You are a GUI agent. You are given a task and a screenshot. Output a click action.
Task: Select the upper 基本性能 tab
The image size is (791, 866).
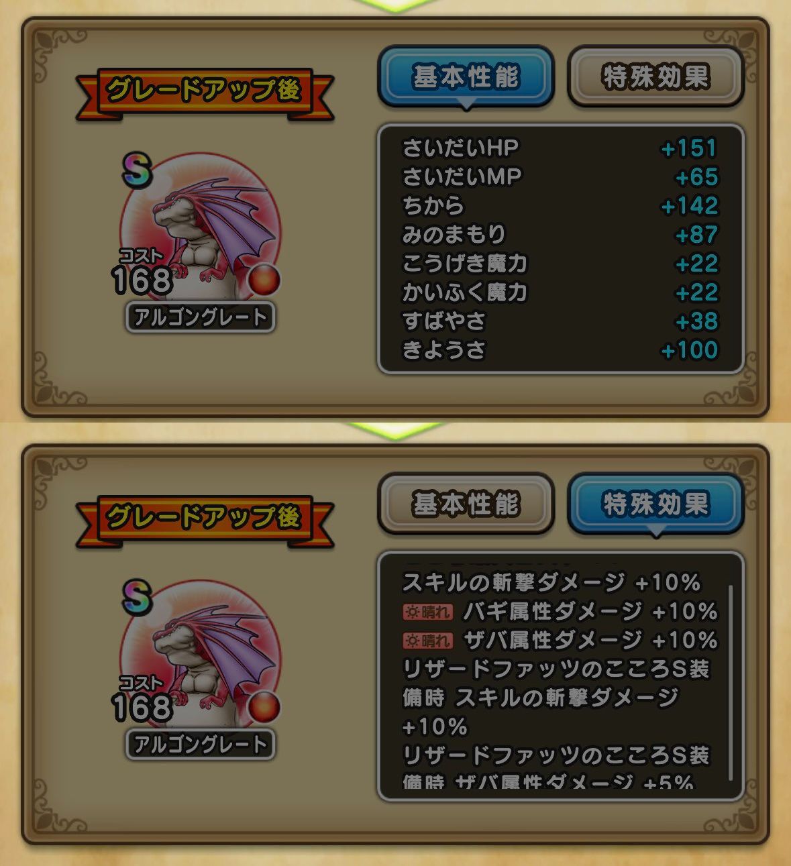click(x=466, y=76)
